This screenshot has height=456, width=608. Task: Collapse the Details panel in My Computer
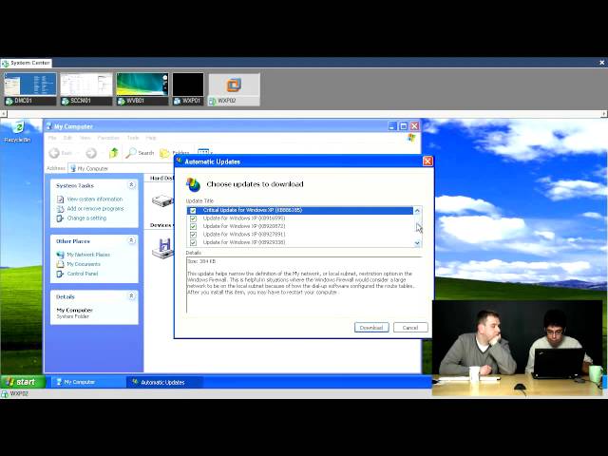131,296
